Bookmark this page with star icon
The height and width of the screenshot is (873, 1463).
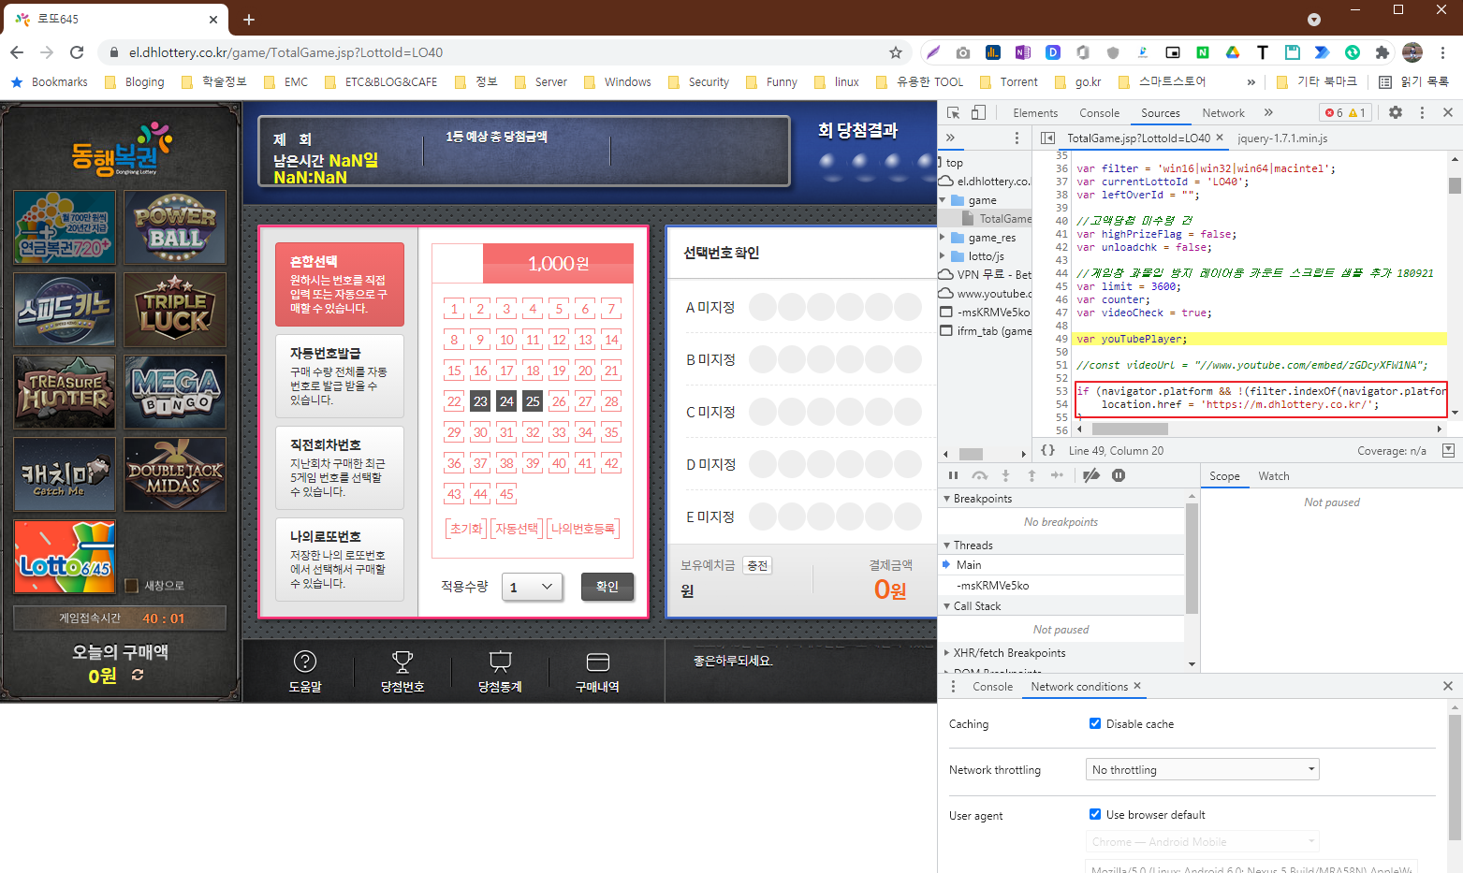(896, 52)
